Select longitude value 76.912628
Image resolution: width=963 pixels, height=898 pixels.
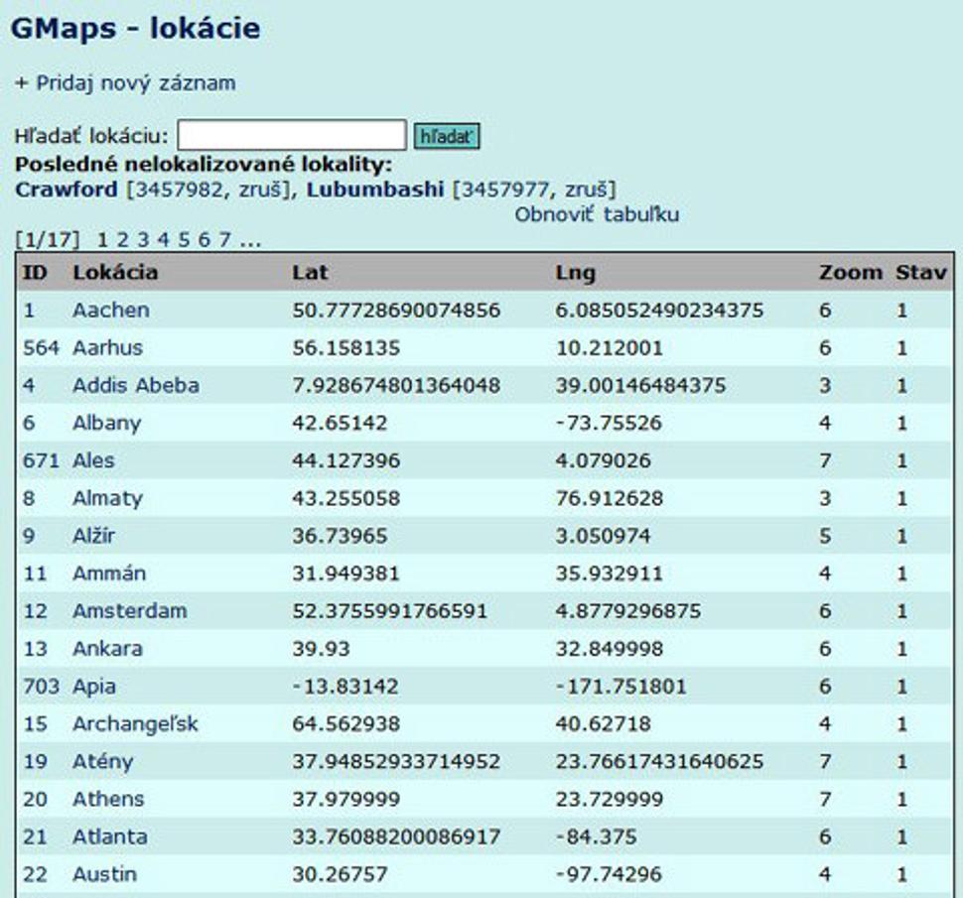point(610,498)
